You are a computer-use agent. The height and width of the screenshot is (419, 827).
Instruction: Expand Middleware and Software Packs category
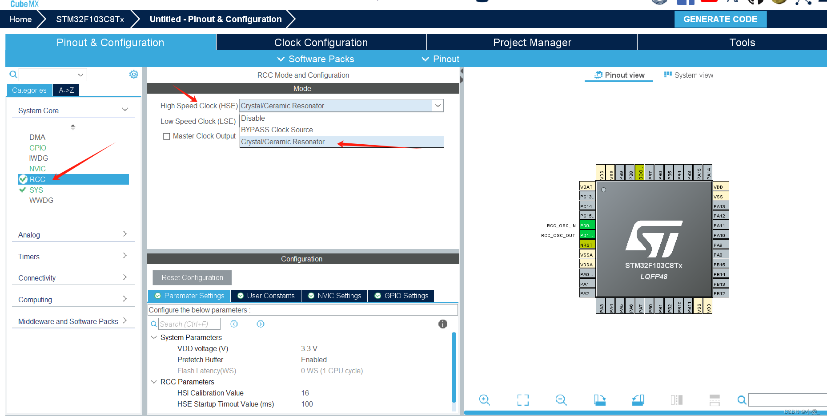point(125,320)
